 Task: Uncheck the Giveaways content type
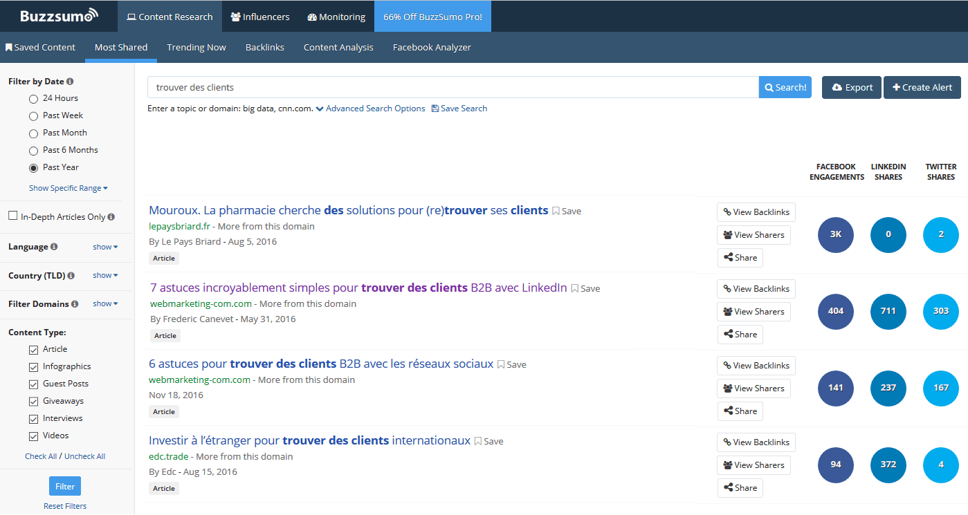[x=33, y=402]
